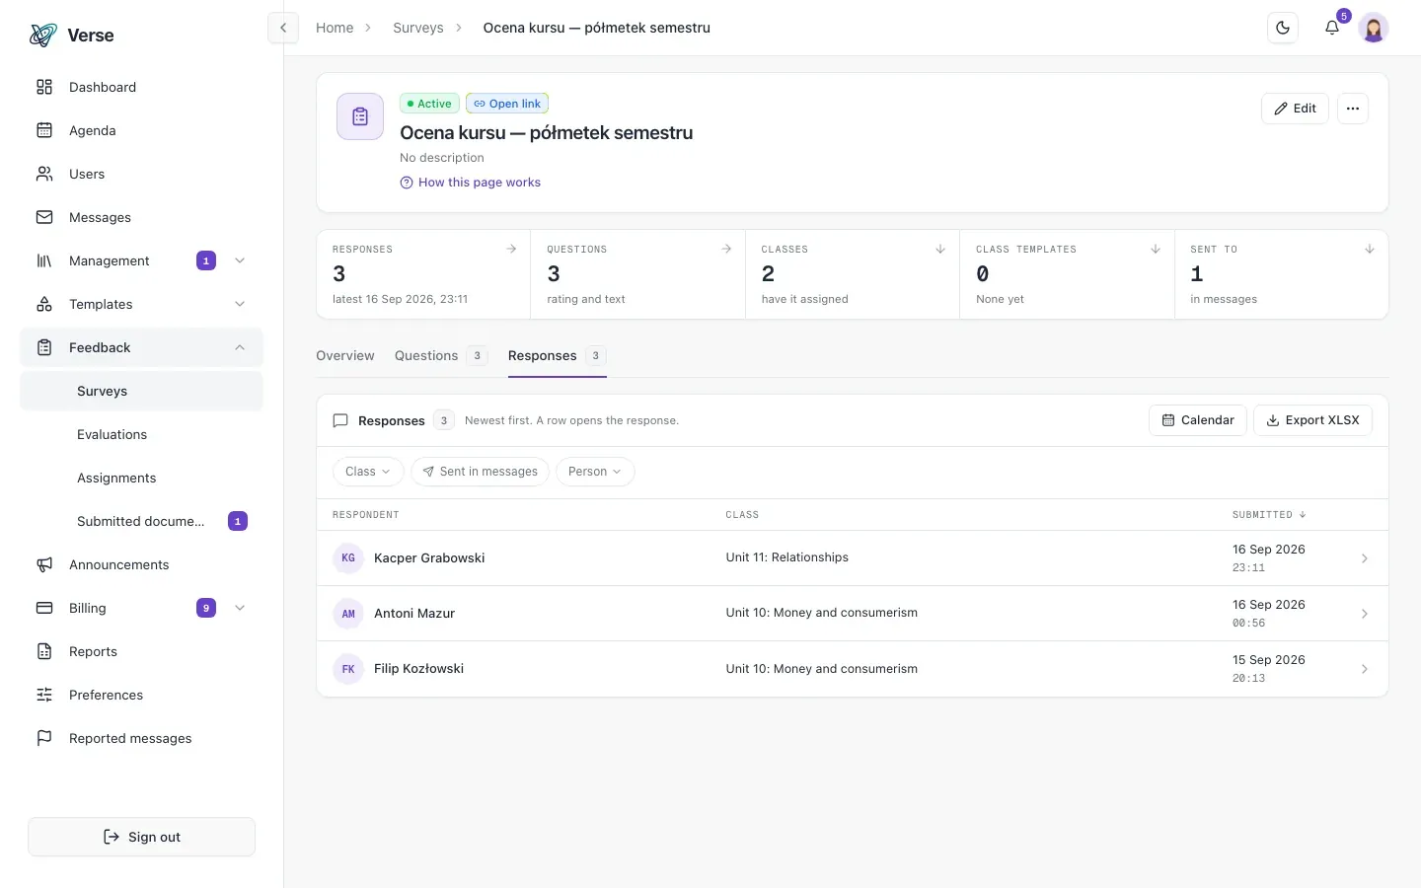The height and width of the screenshot is (888, 1421).
Task: Open Reports icon in sidebar
Action: [x=44, y=651]
